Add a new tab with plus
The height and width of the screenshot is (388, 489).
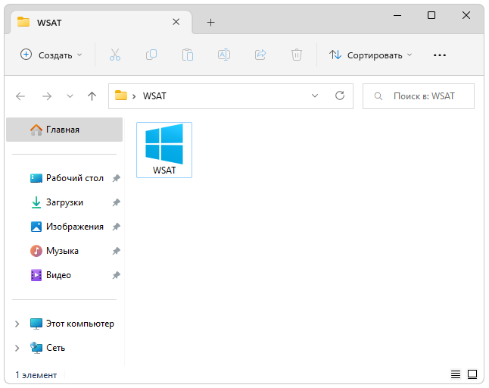(x=211, y=23)
